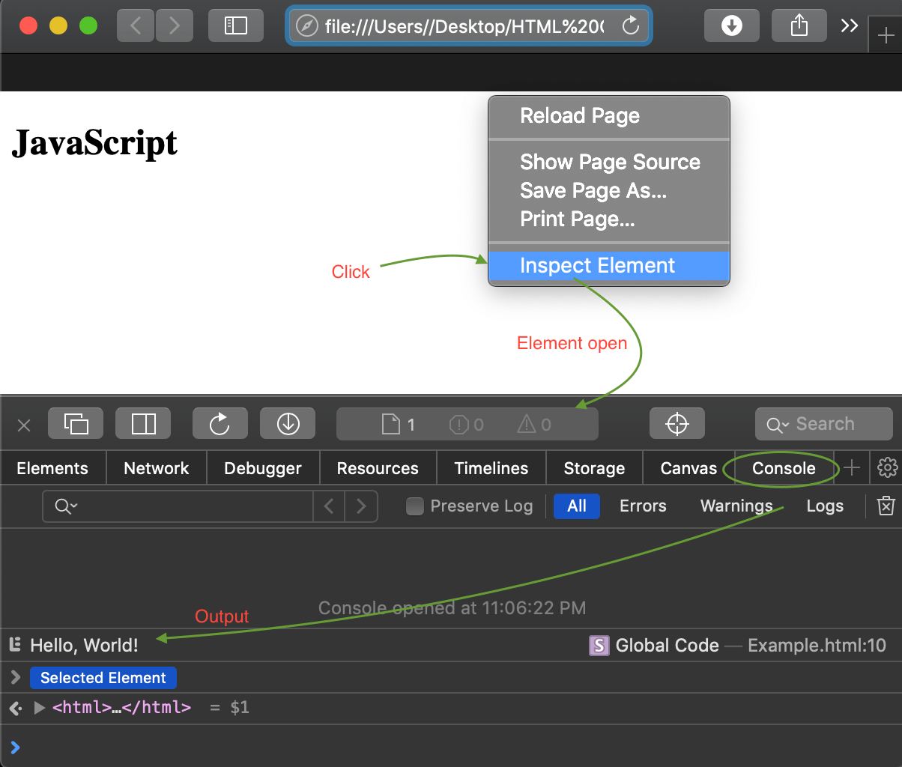
Task: Choose Inspect Element from the context menu
Action: pos(597,265)
